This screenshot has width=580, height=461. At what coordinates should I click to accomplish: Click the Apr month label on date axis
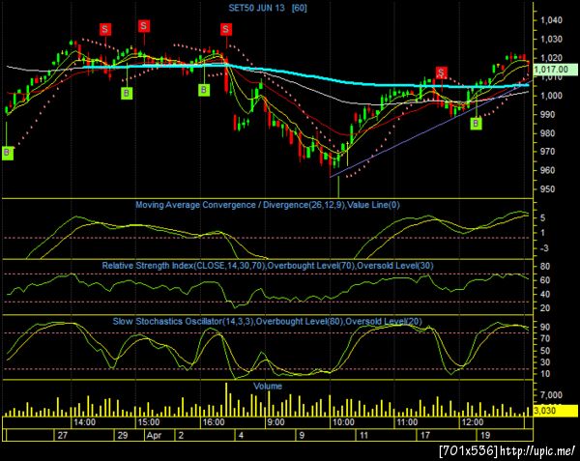click(x=154, y=435)
